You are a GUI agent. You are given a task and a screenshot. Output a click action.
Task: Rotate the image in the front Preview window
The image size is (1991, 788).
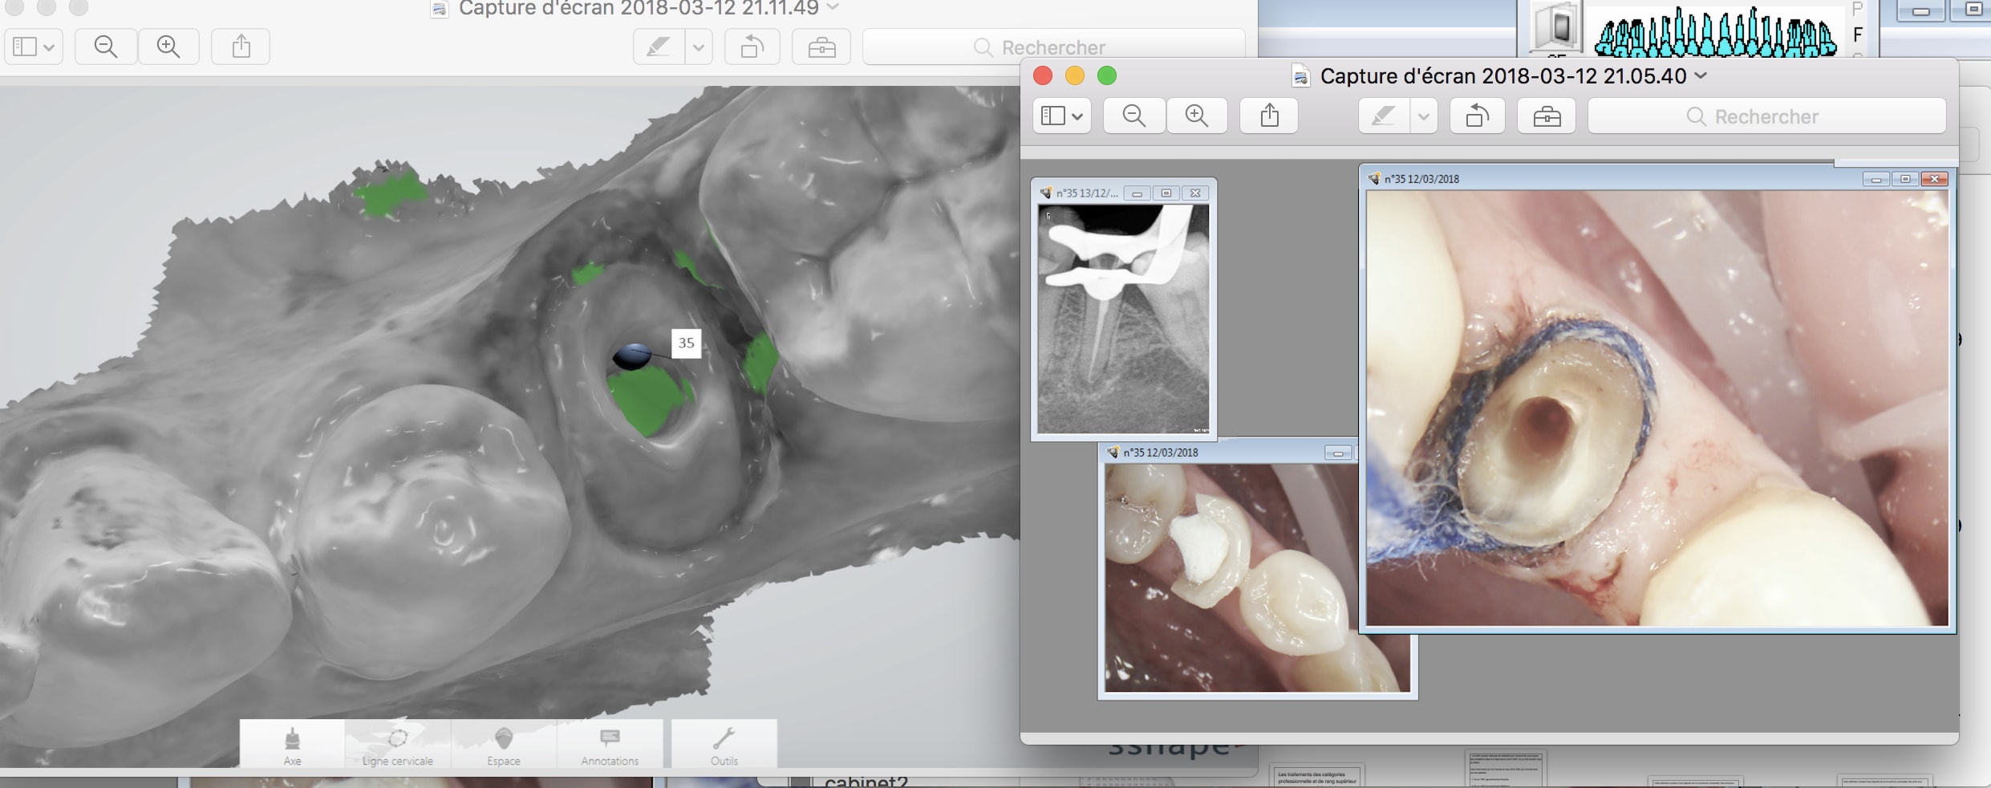[1478, 116]
